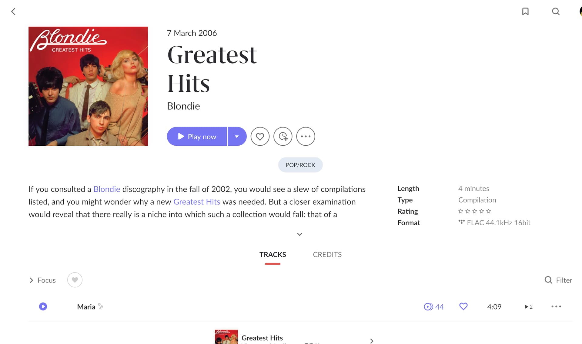
Task: Rate the album with the fifth star
Action: (x=488, y=211)
